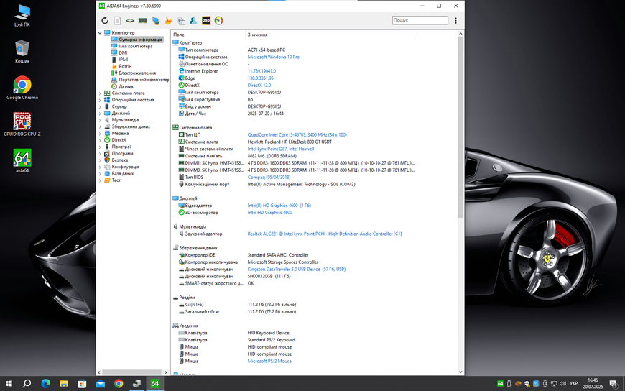Viewport: 625px width, 391px height.
Task: Expand the Дисплей tree node
Action: (x=100, y=114)
